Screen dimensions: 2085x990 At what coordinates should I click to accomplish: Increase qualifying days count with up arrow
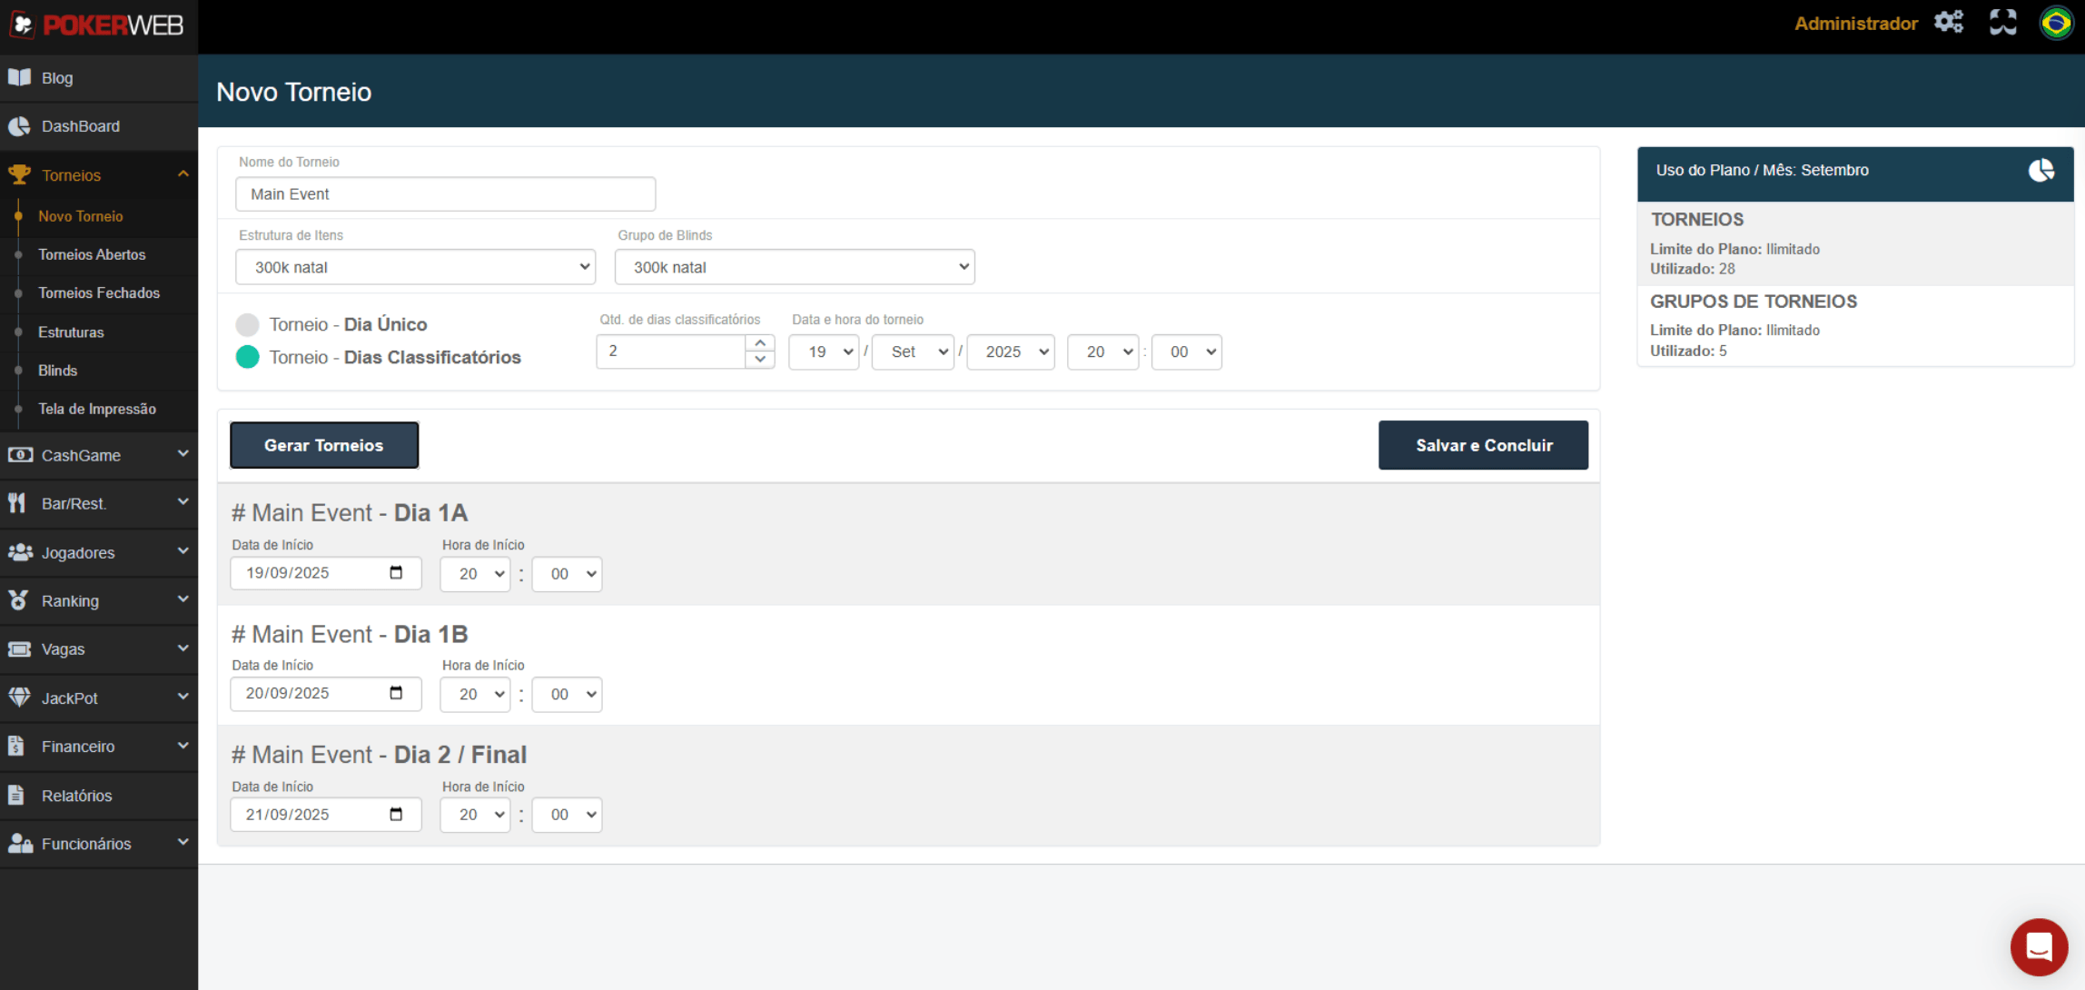760,343
